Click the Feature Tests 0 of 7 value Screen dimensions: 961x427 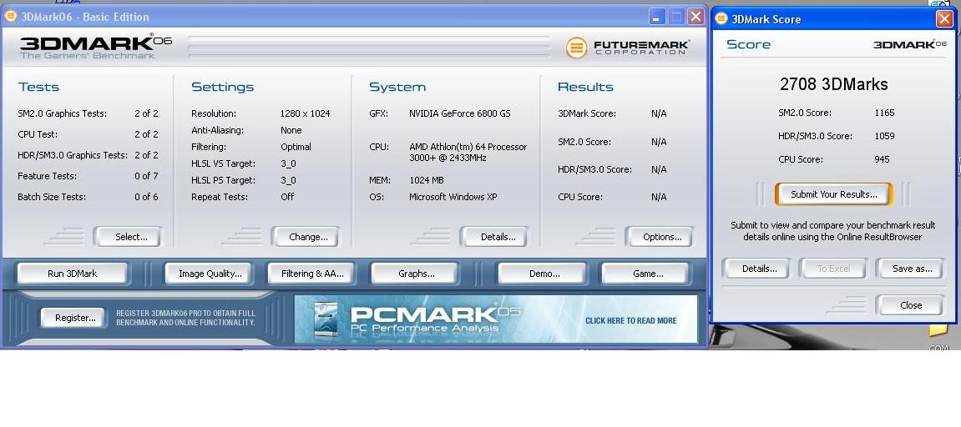click(146, 176)
